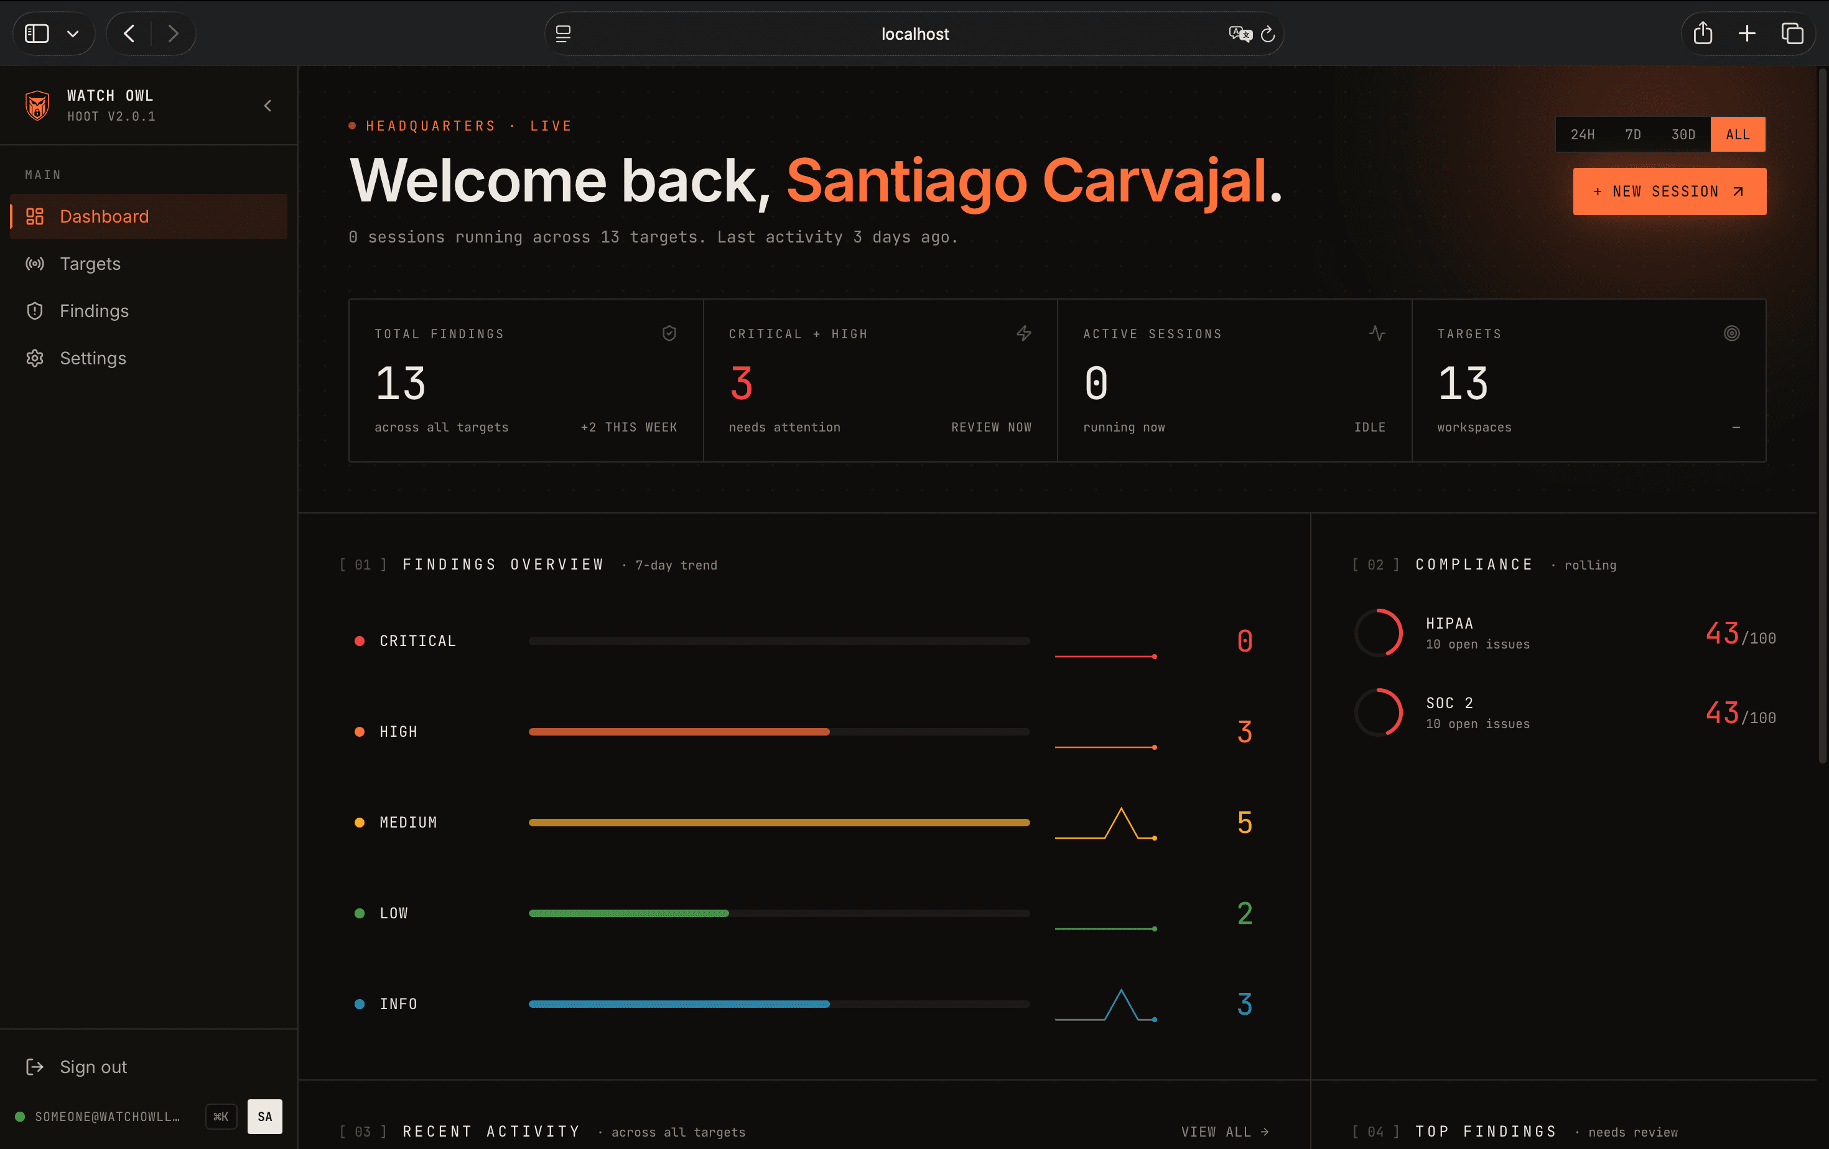Click the IDLE status label
This screenshot has width=1829, height=1149.
pyautogui.click(x=1369, y=427)
